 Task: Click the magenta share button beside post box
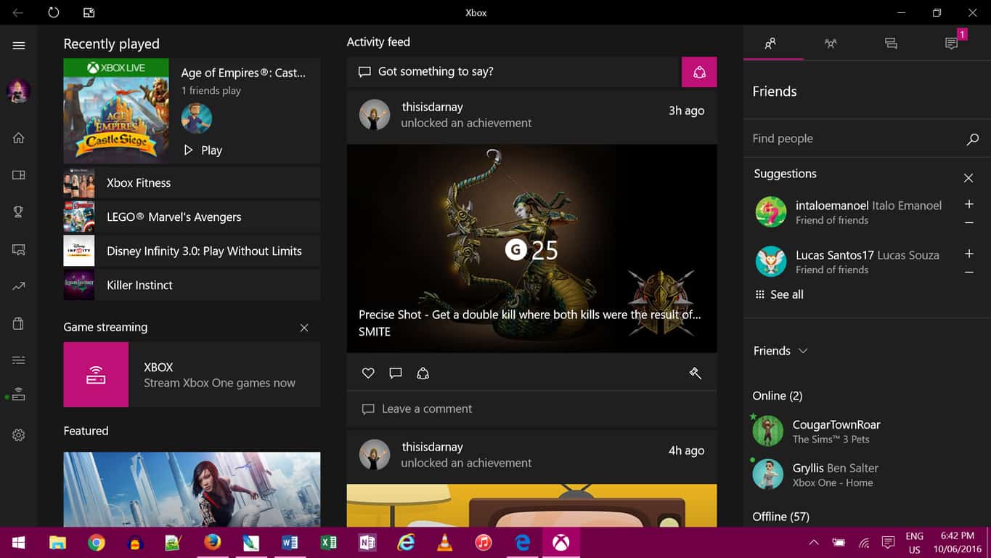point(699,72)
